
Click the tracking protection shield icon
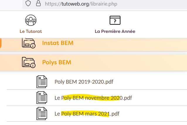pos(28,4)
